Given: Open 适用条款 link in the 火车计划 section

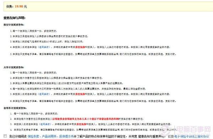Looking at the screenshot, I should pyautogui.click(x=44, y=94).
